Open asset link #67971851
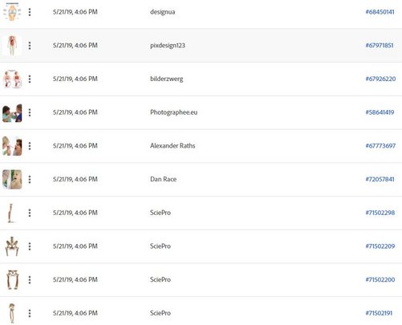The width and height of the screenshot is (402, 325). [x=380, y=45]
